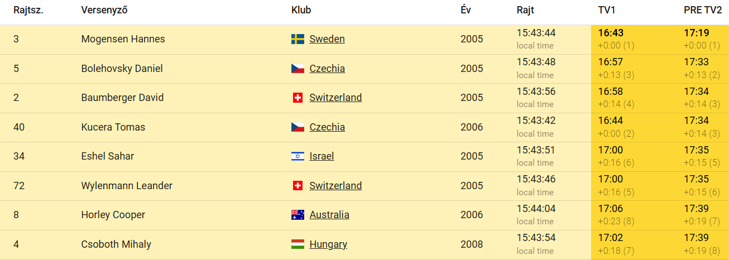Open the Australia club link
This screenshot has height=260, width=729.
pyautogui.click(x=329, y=215)
